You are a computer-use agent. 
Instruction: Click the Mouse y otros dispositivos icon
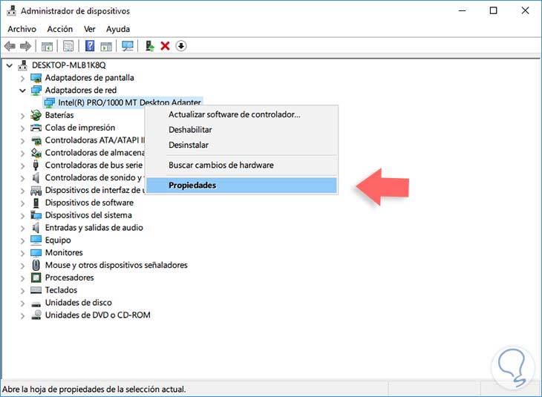36,265
